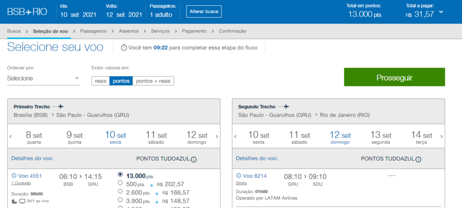Select 10 set sexta in Segundo Trecho
This screenshot has height=208, width=462.
click(259, 138)
